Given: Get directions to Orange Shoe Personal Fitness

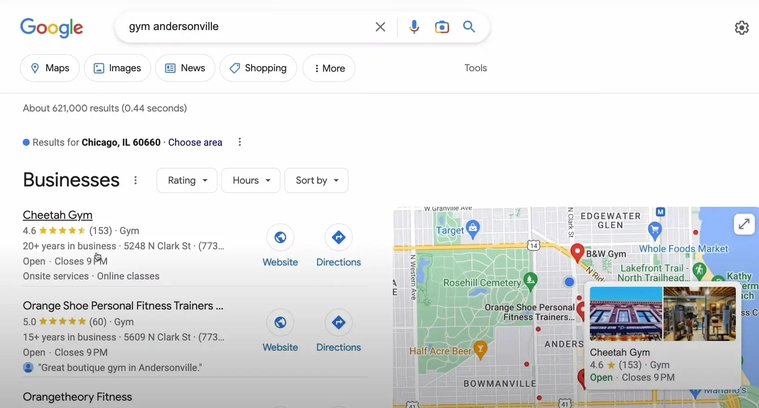Looking at the screenshot, I should click(x=339, y=322).
